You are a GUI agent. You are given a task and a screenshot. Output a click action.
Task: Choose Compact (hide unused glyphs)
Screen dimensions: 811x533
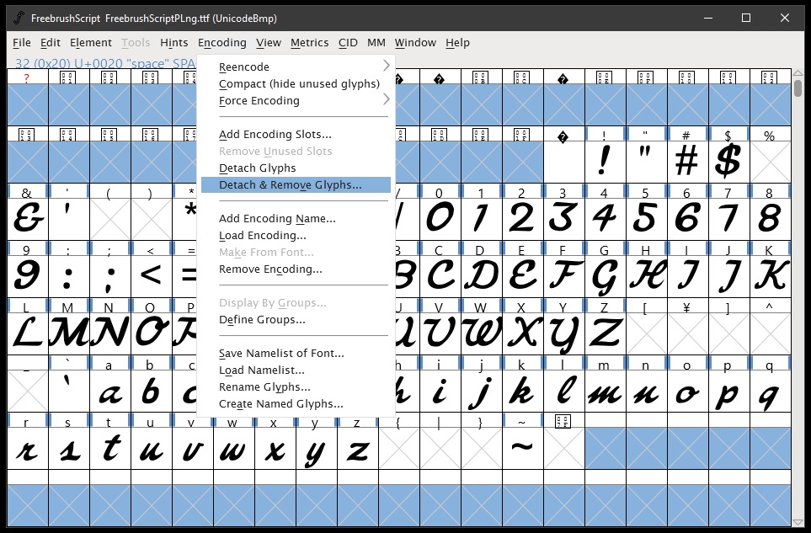[x=296, y=83]
